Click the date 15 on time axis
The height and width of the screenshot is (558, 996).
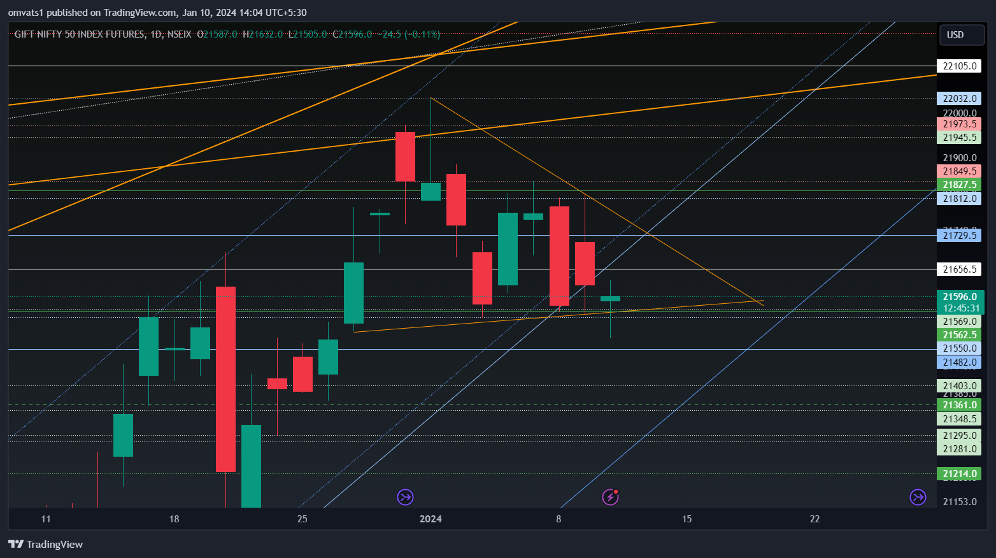coord(687,519)
